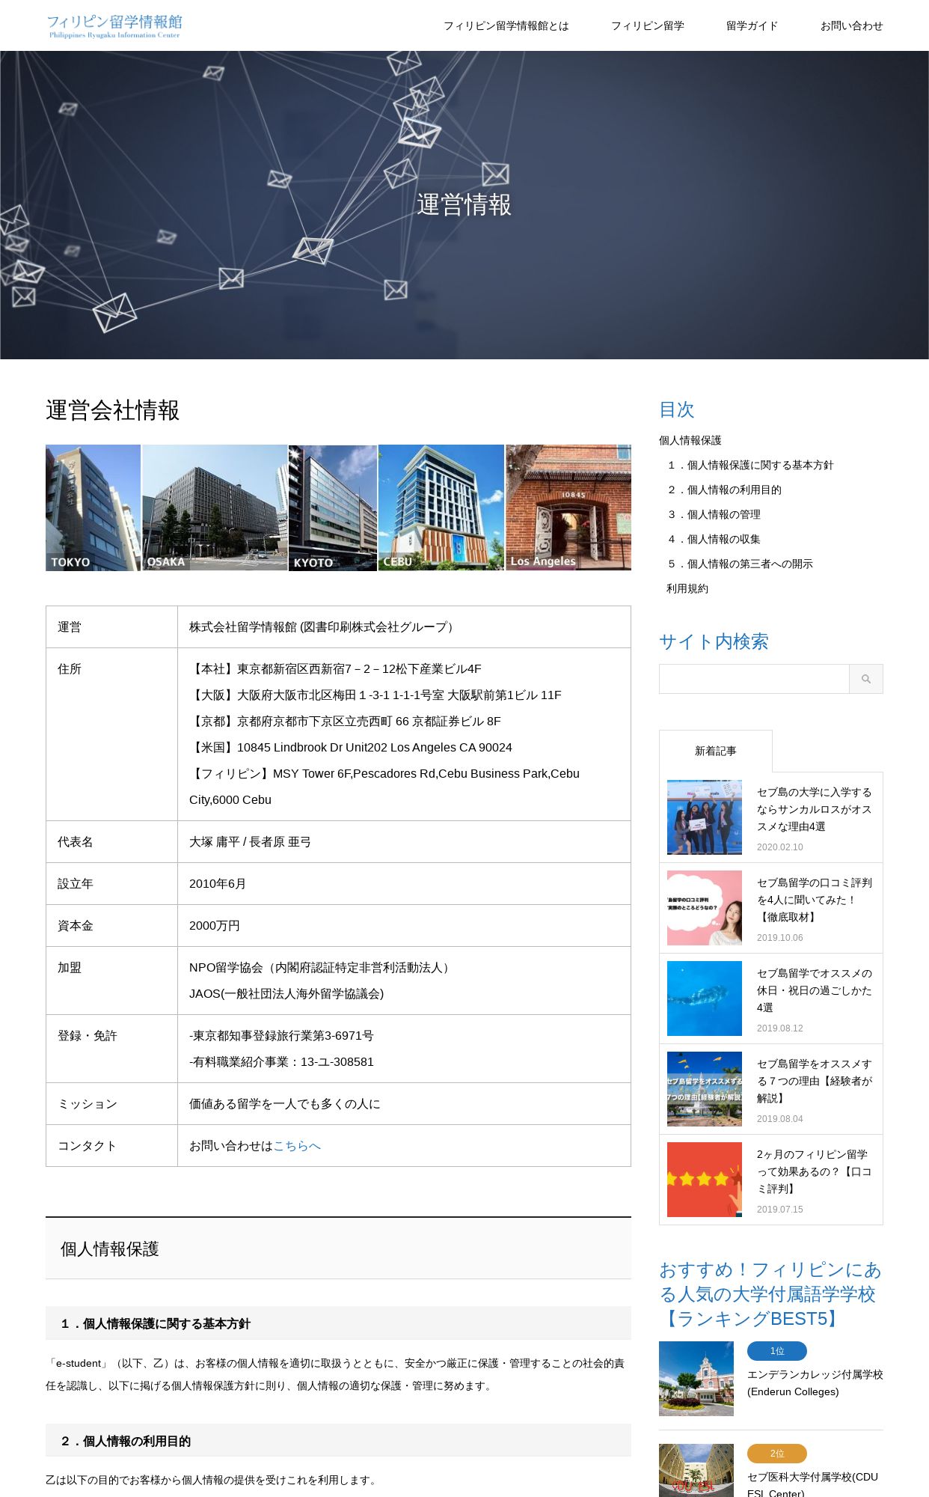Jump to 5．個人情報の第三者への開示 contents link
The width and height of the screenshot is (929, 1497).
click(740, 564)
